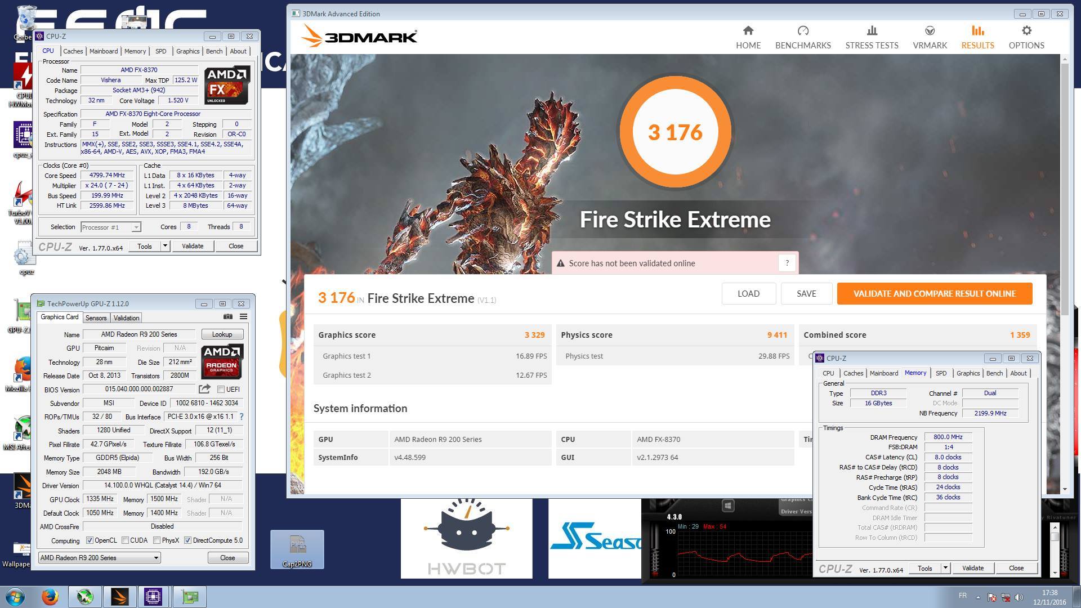
Task: Switch to SPD tab in lower CPU-Z
Action: coord(941,373)
